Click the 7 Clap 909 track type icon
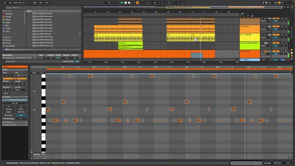Image resolution: width=295 pixels, height=166 pixels. [241, 35]
